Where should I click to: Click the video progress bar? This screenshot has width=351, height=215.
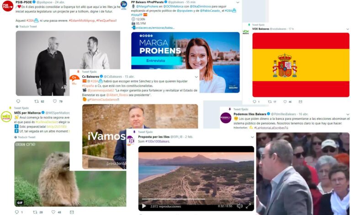[196, 199]
